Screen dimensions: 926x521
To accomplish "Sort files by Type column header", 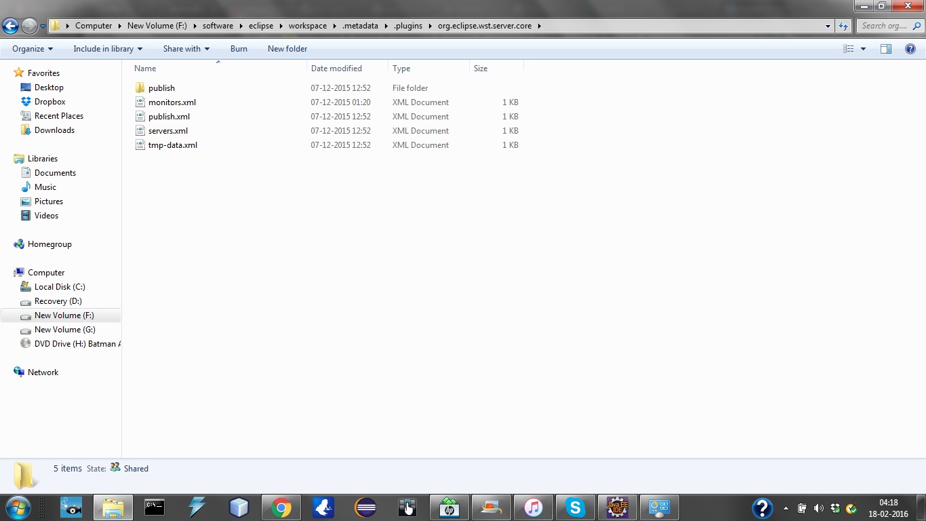I will (x=401, y=69).
